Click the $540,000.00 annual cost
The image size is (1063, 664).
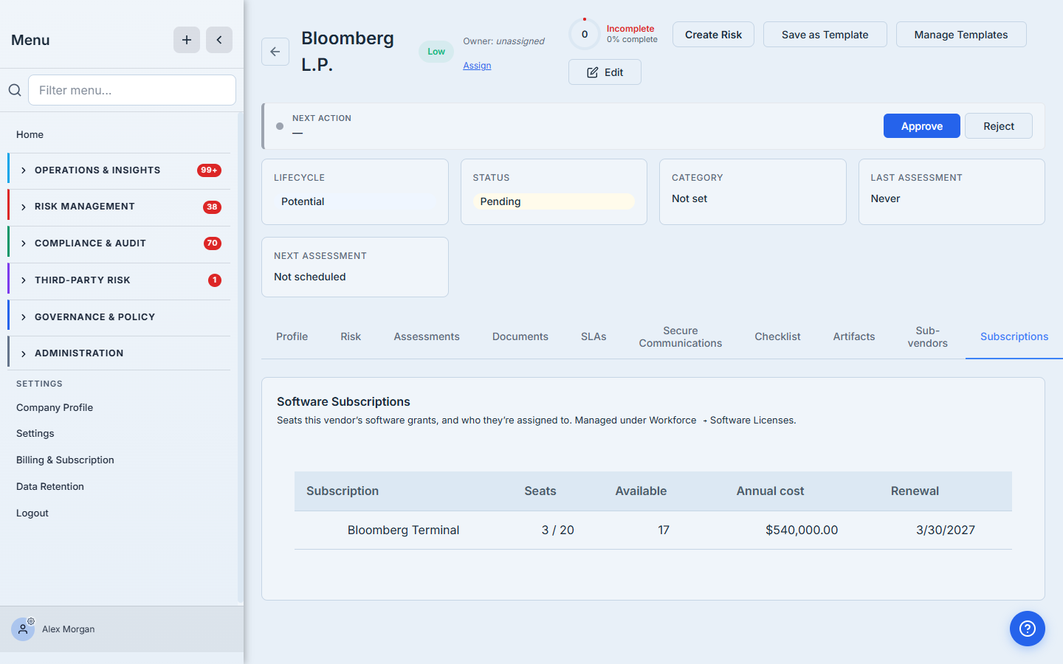802,530
